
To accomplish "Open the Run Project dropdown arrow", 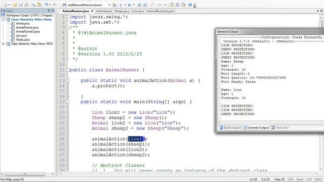I will (x=134, y=5).
